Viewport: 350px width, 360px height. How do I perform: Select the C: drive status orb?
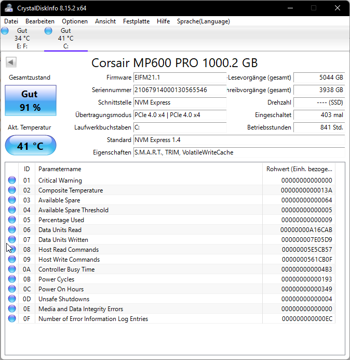click(x=48, y=31)
